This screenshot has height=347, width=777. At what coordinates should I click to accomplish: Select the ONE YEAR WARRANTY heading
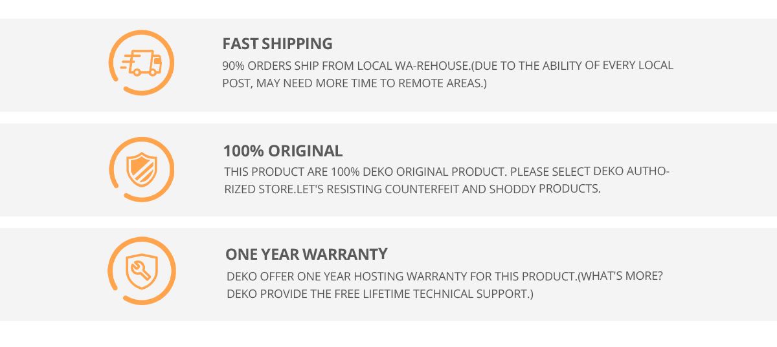click(x=306, y=253)
